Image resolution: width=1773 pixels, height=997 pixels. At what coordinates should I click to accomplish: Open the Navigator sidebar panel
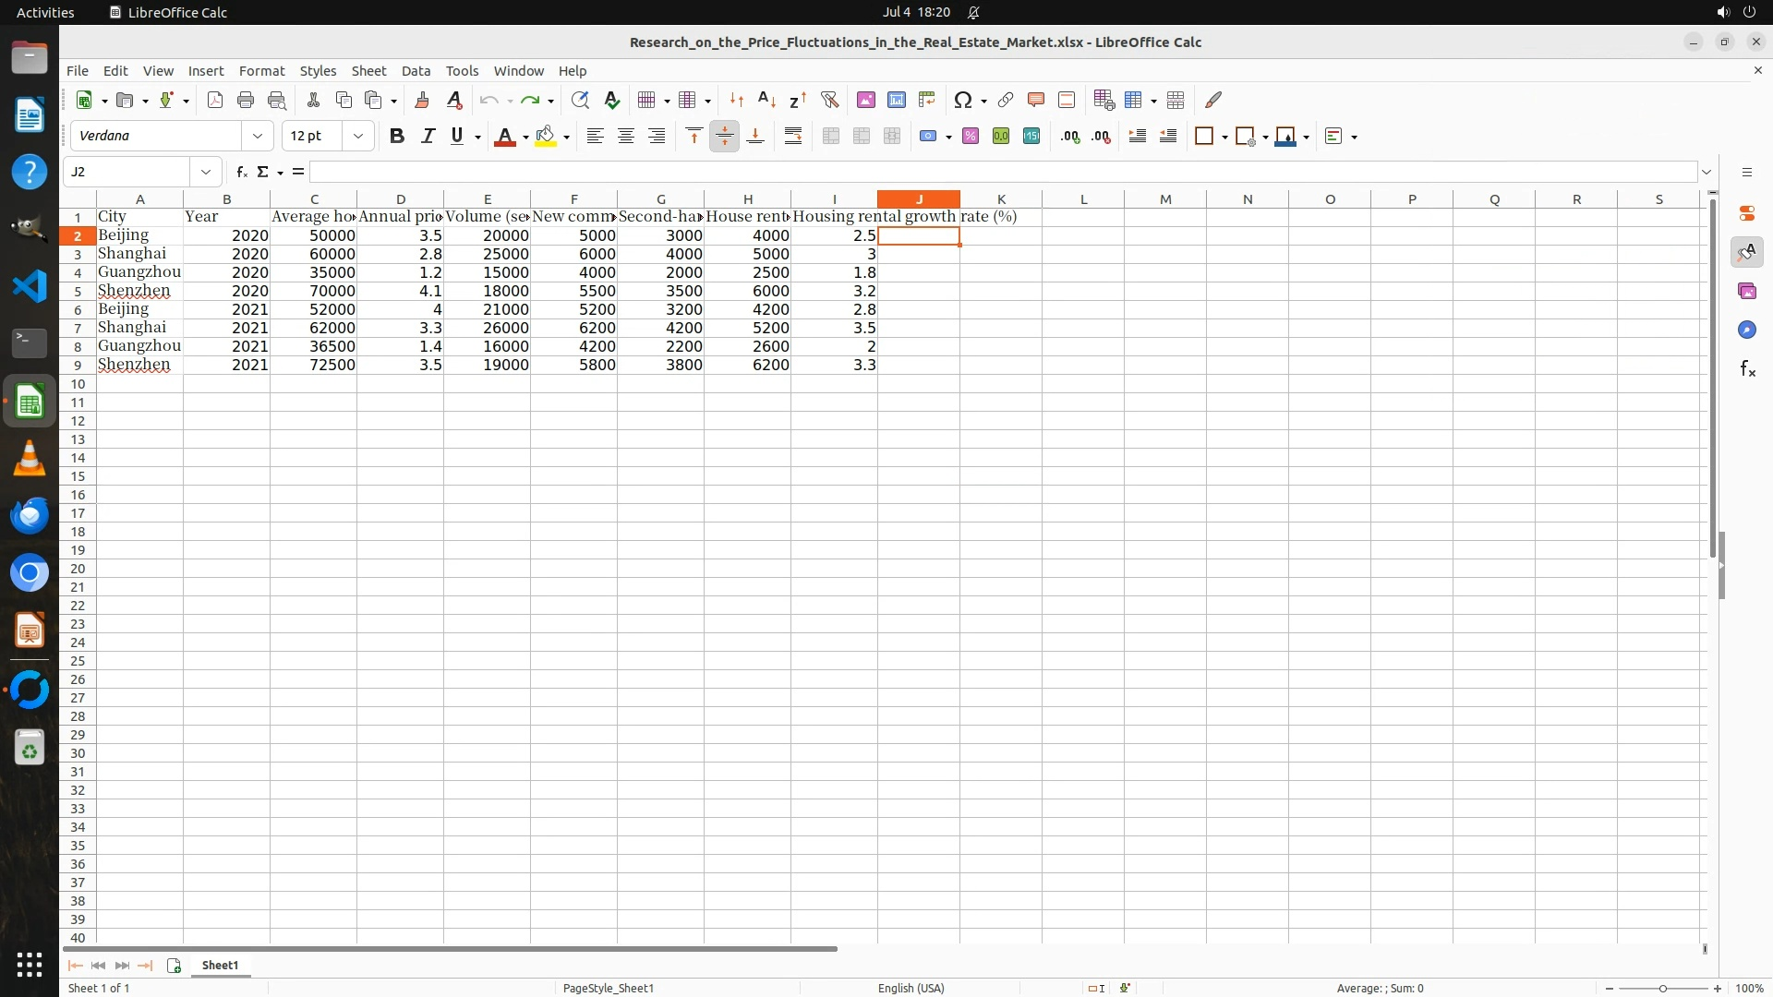[x=1746, y=330]
